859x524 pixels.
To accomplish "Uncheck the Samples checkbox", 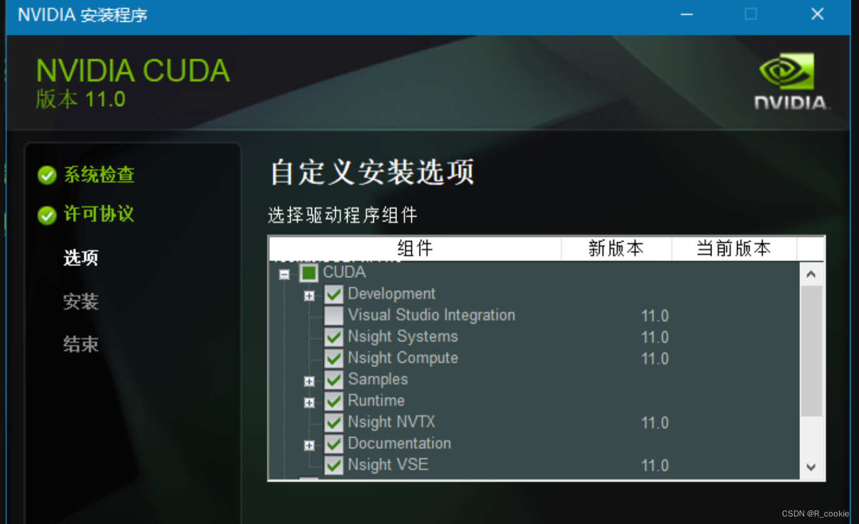I will (334, 380).
